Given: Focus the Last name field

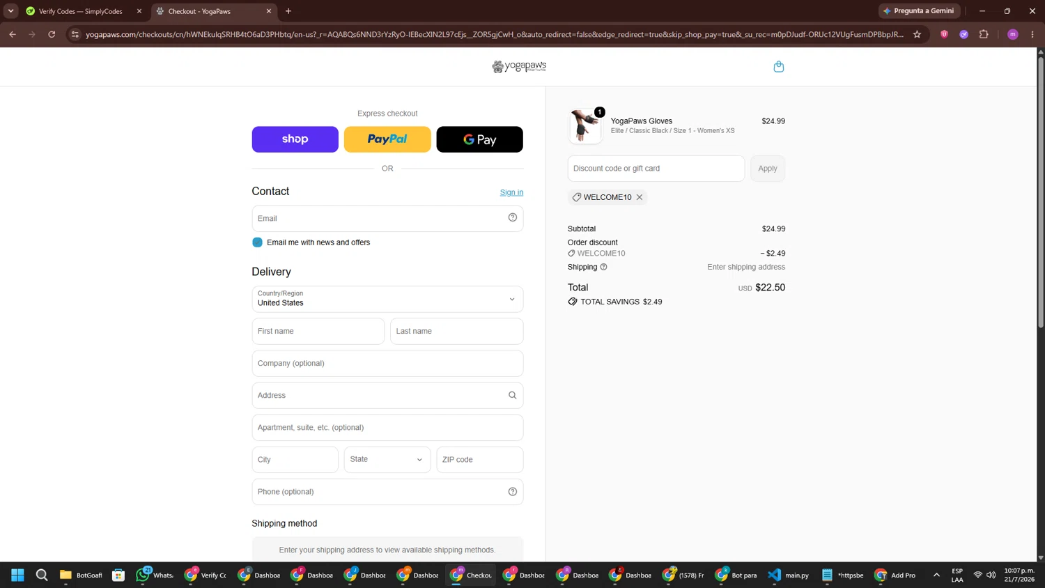Looking at the screenshot, I should click(457, 332).
